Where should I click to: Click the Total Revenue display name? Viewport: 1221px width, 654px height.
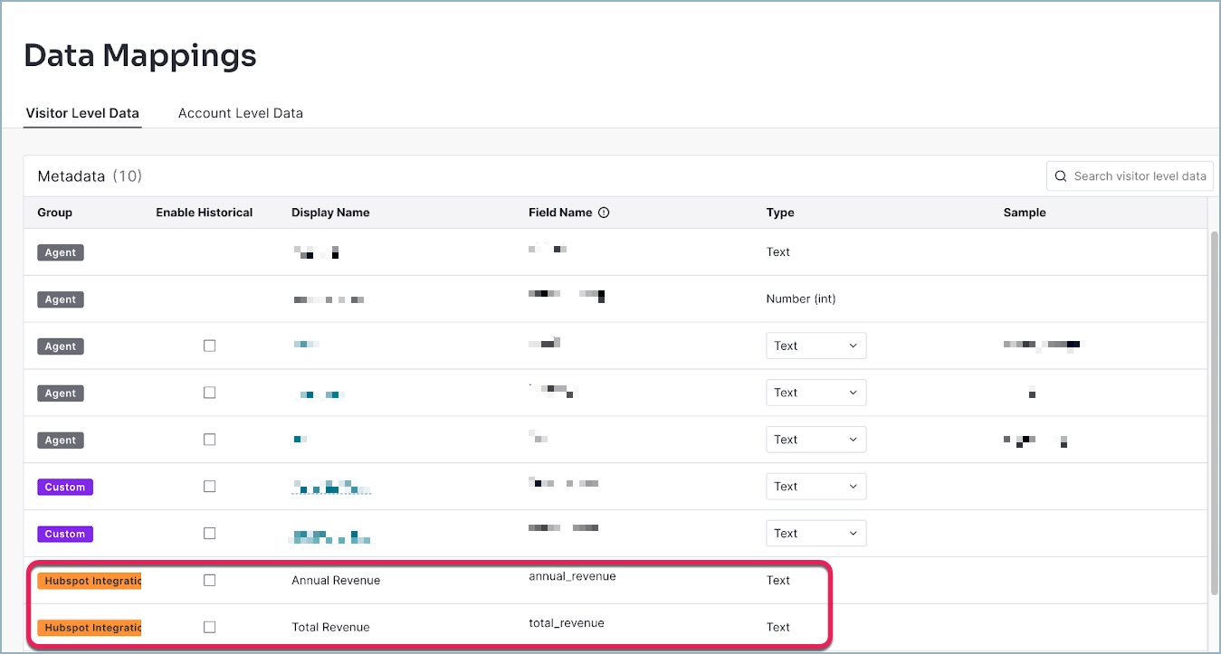330,627
